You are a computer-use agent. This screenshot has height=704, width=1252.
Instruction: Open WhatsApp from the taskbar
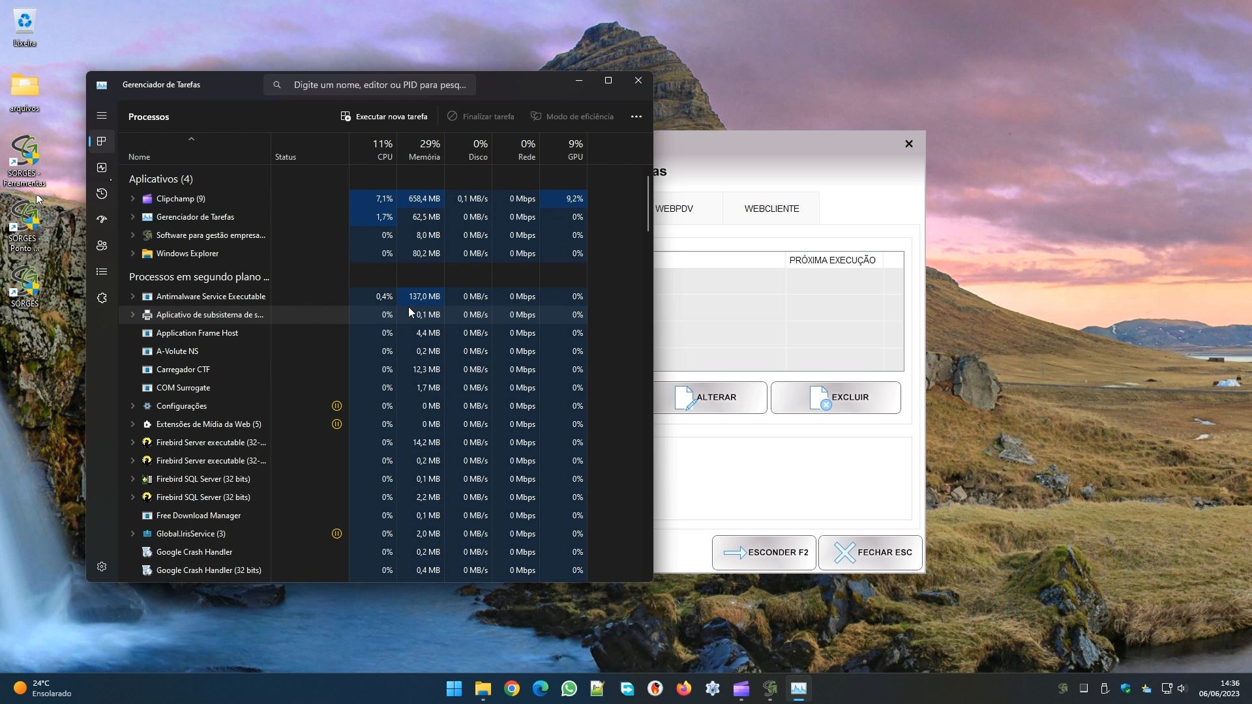point(569,689)
